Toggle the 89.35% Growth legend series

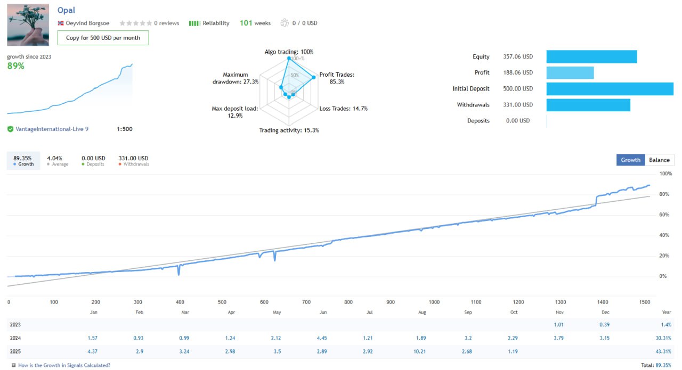[23, 161]
